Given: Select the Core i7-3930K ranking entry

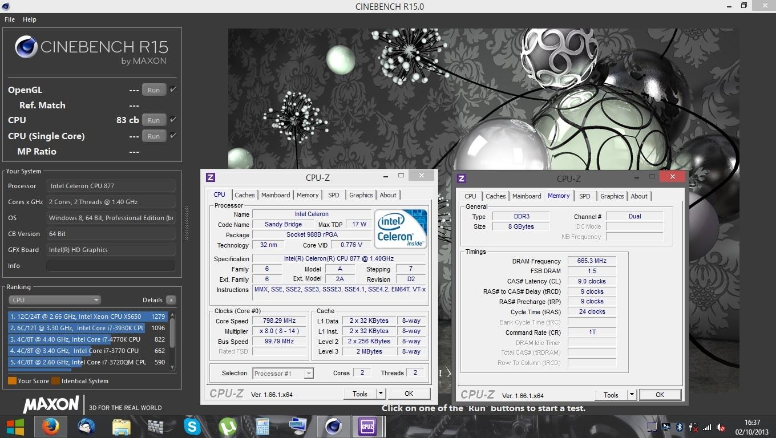Looking at the screenshot, I should (88, 328).
